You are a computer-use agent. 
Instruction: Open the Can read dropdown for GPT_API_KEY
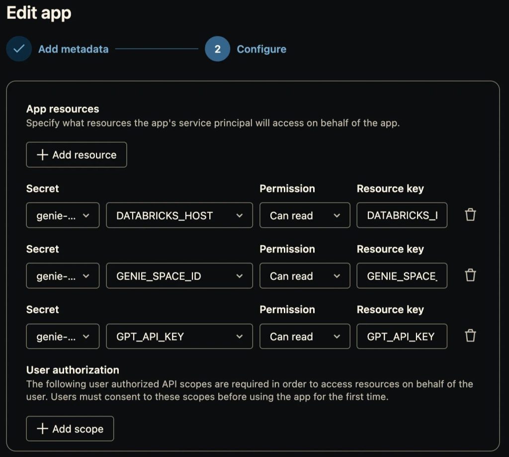click(x=304, y=336)
